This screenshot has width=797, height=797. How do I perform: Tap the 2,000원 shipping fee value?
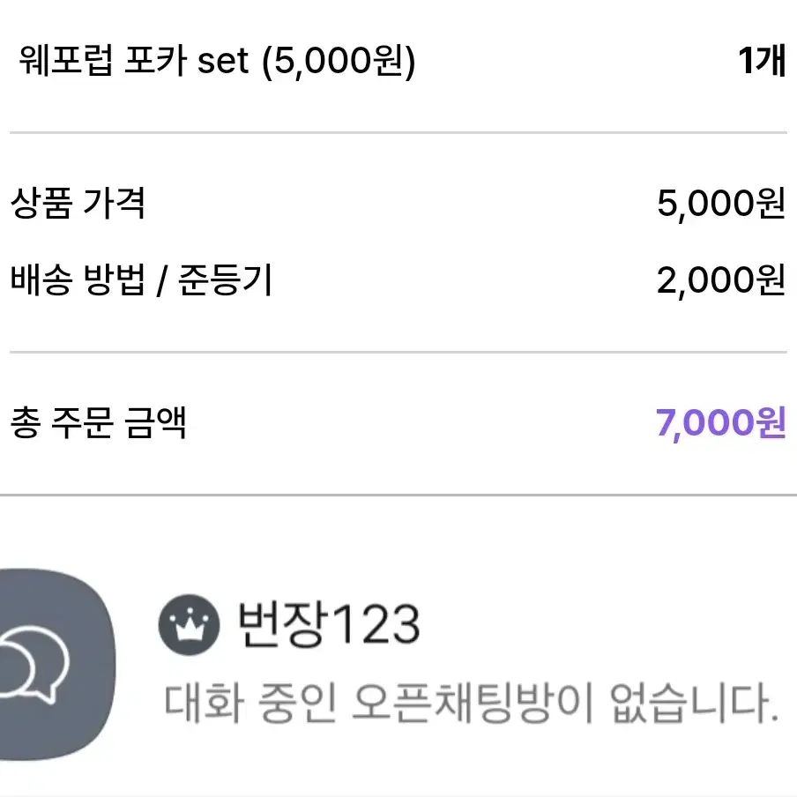pos(721,280)
